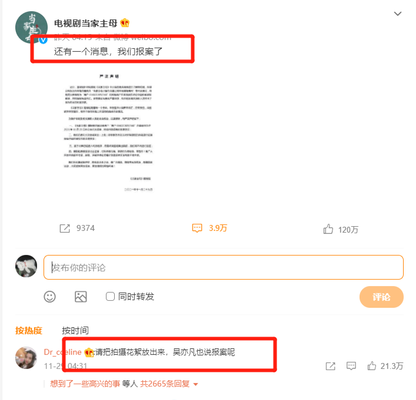Switch to the 按时间 sorting tab
The image size is (416, 400).
pyautogui.click(x=75, y=331)
